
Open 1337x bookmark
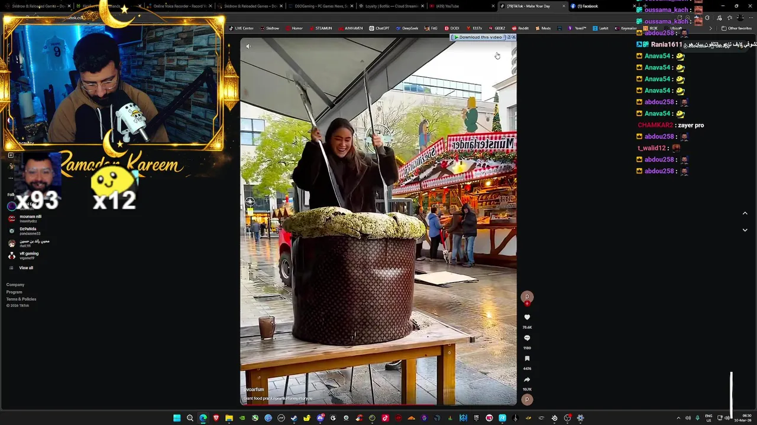(x=474, y=28)
